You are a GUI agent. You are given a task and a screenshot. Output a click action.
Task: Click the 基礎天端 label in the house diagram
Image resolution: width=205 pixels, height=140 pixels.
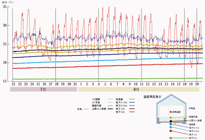pyautogui.click(x=193, y=117)
